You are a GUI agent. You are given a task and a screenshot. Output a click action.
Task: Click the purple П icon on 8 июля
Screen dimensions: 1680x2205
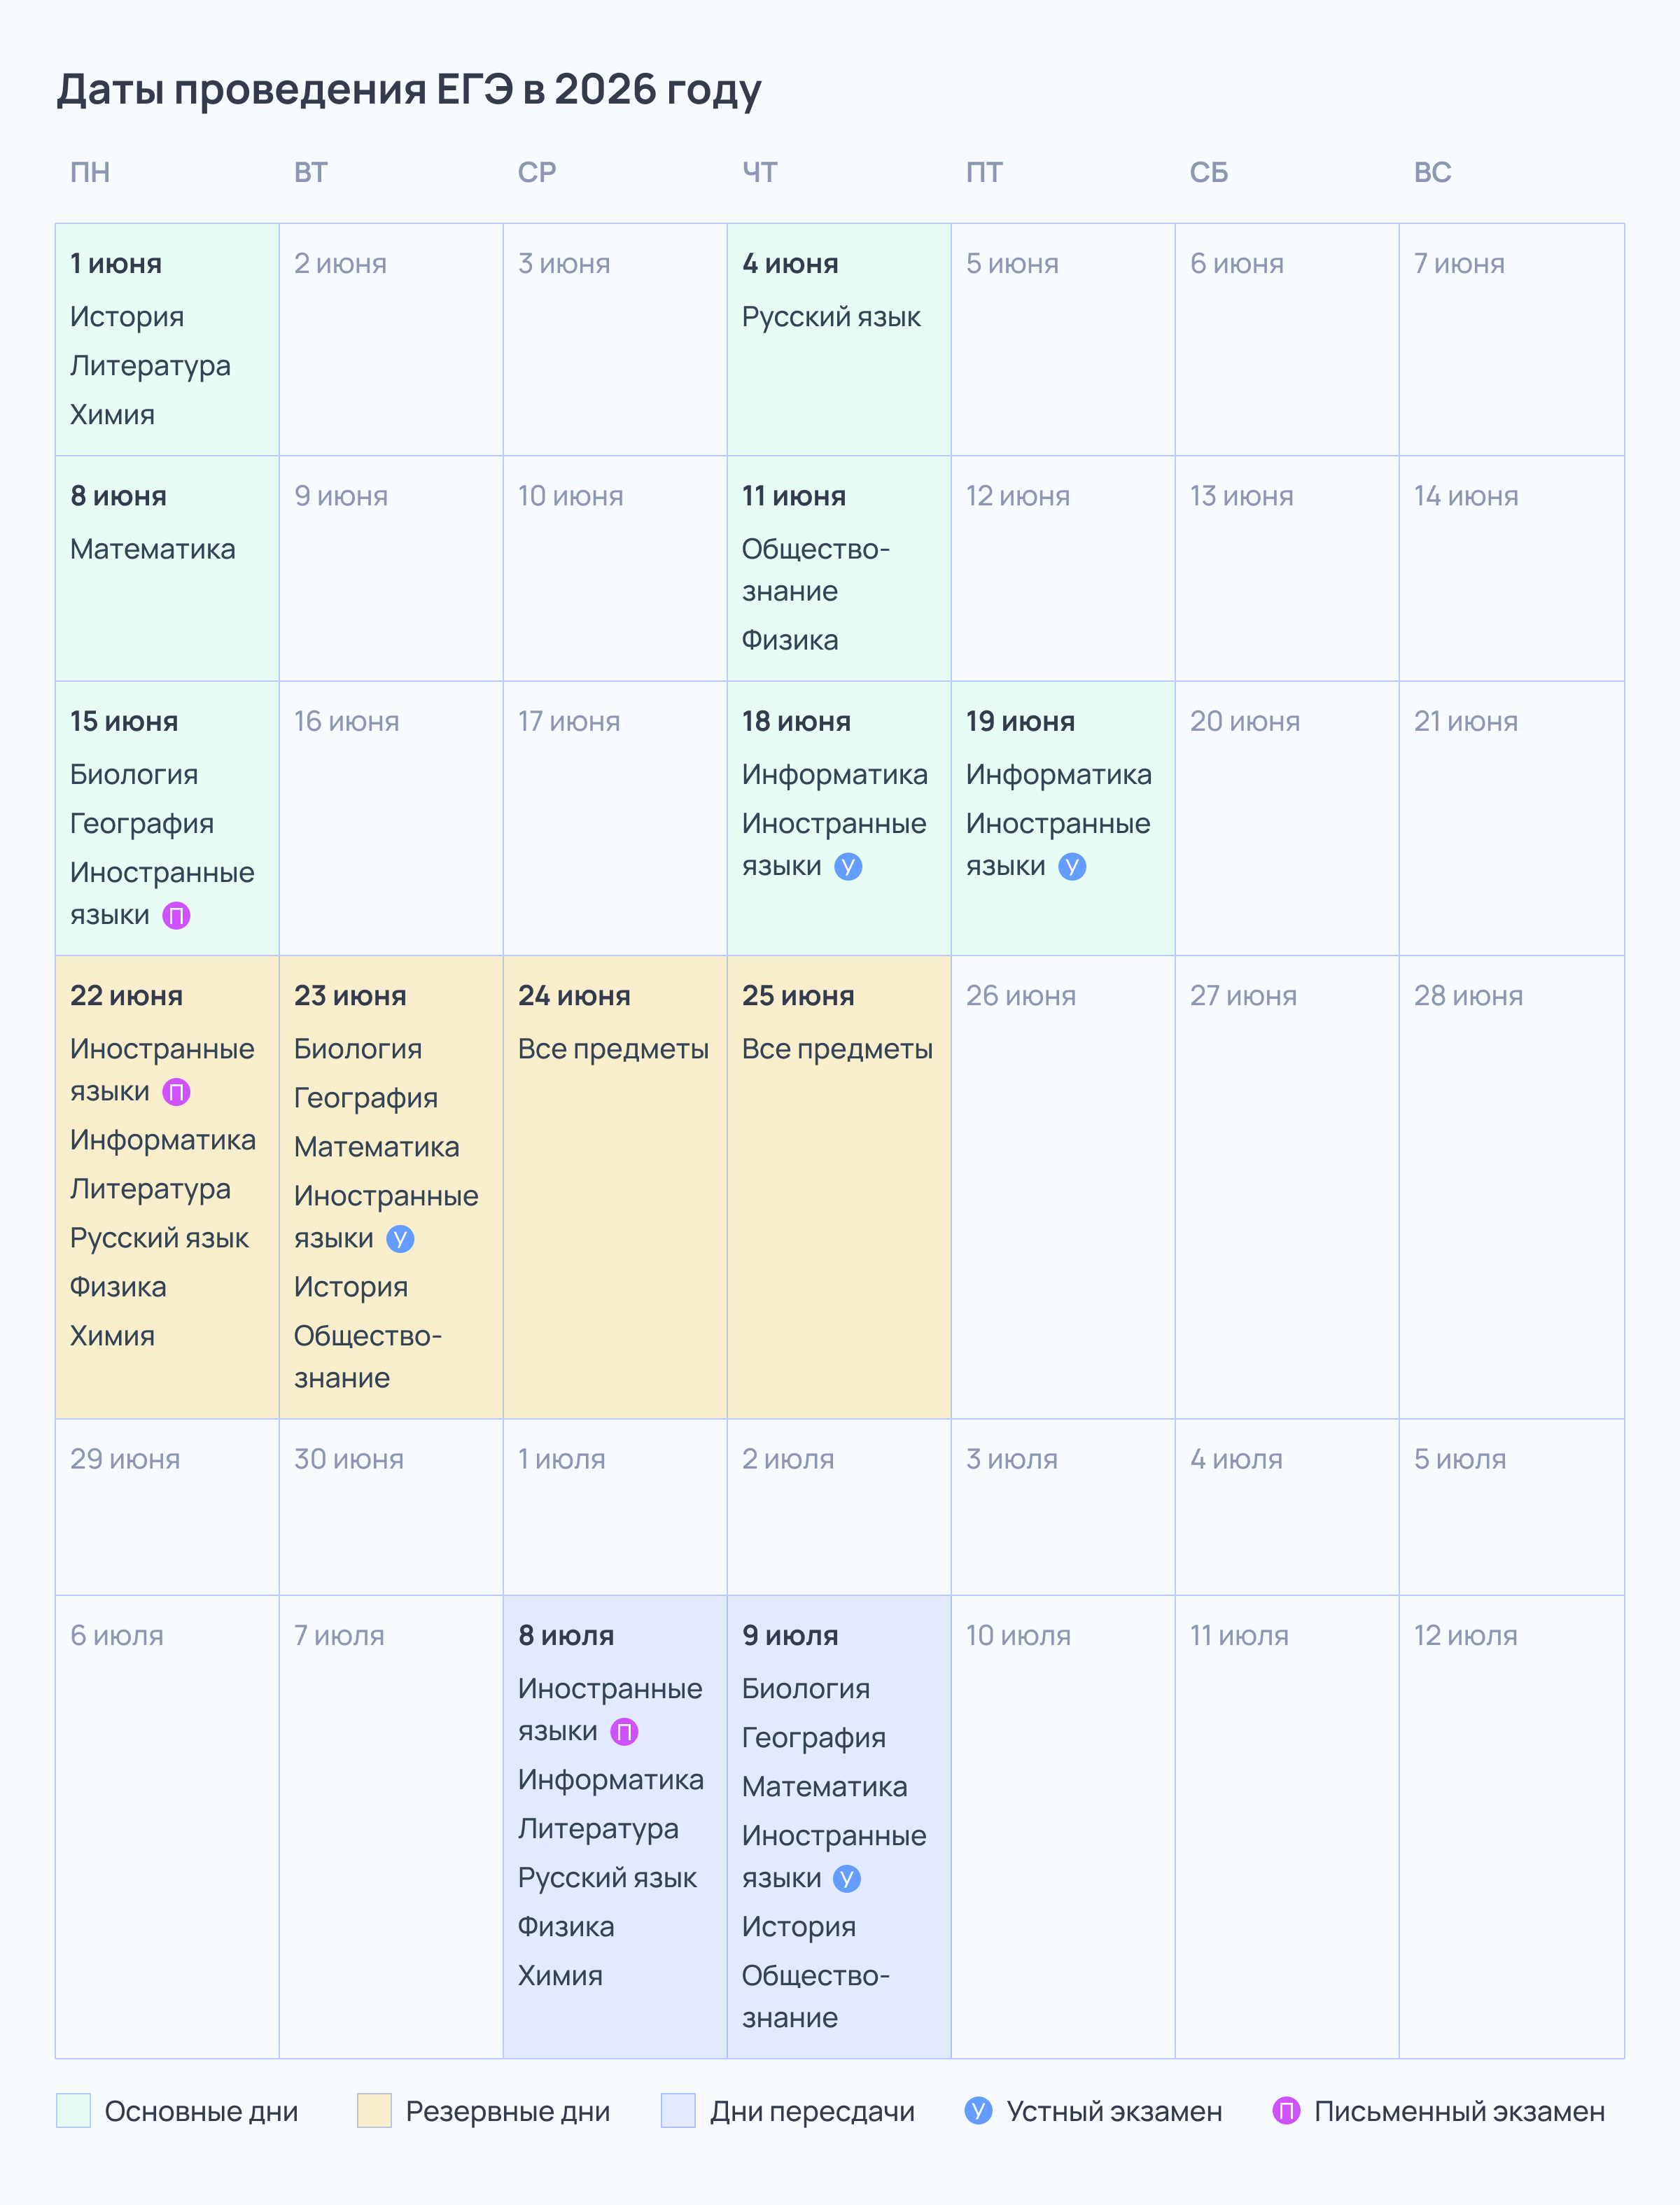624,1731
